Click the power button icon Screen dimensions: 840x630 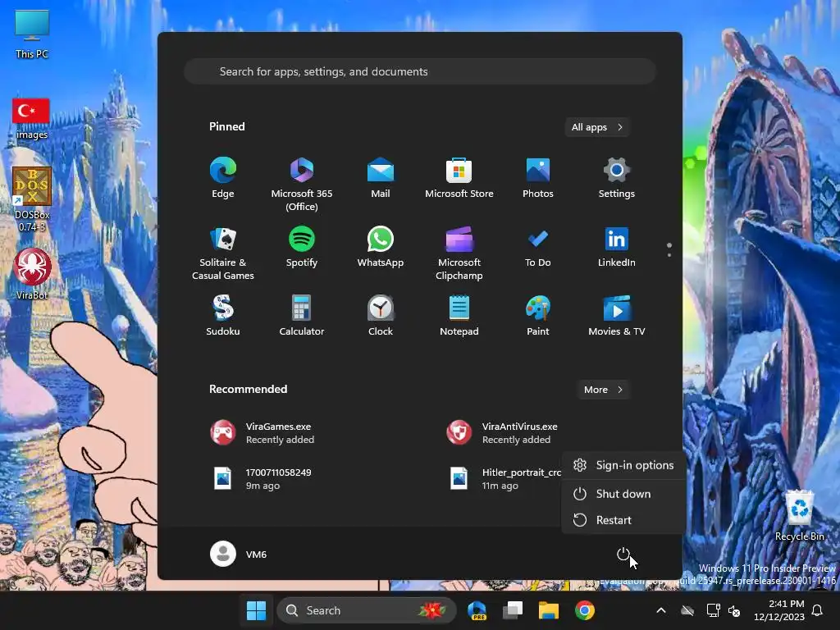click(x=623, y=554)
